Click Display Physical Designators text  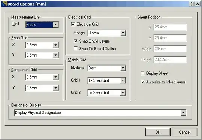(x=38, y=113)
